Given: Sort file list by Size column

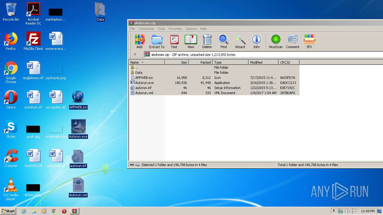Looking at the screenshot, I should (x=177, y=62).
